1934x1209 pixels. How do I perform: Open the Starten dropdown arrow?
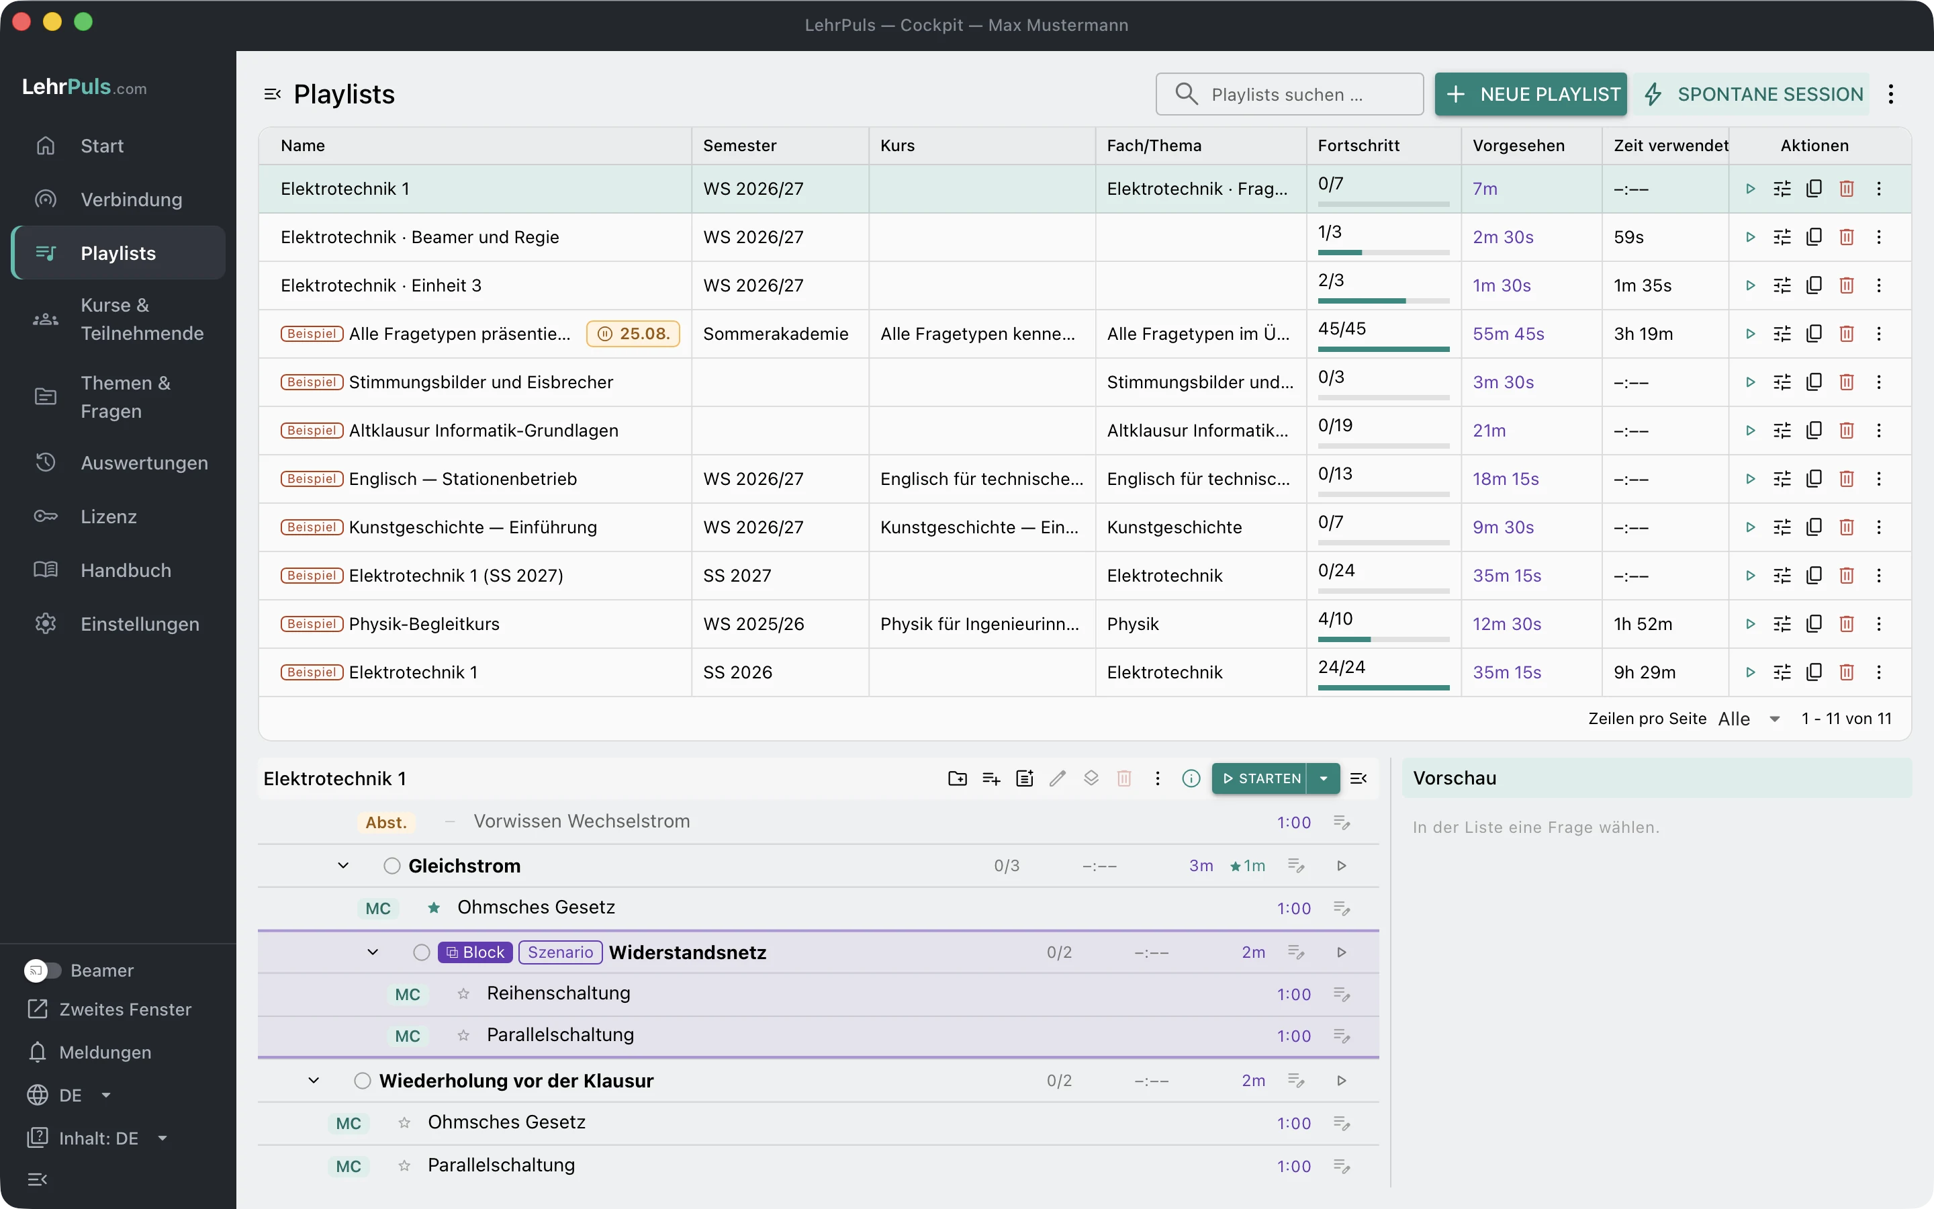click(x=1324, y=778)
